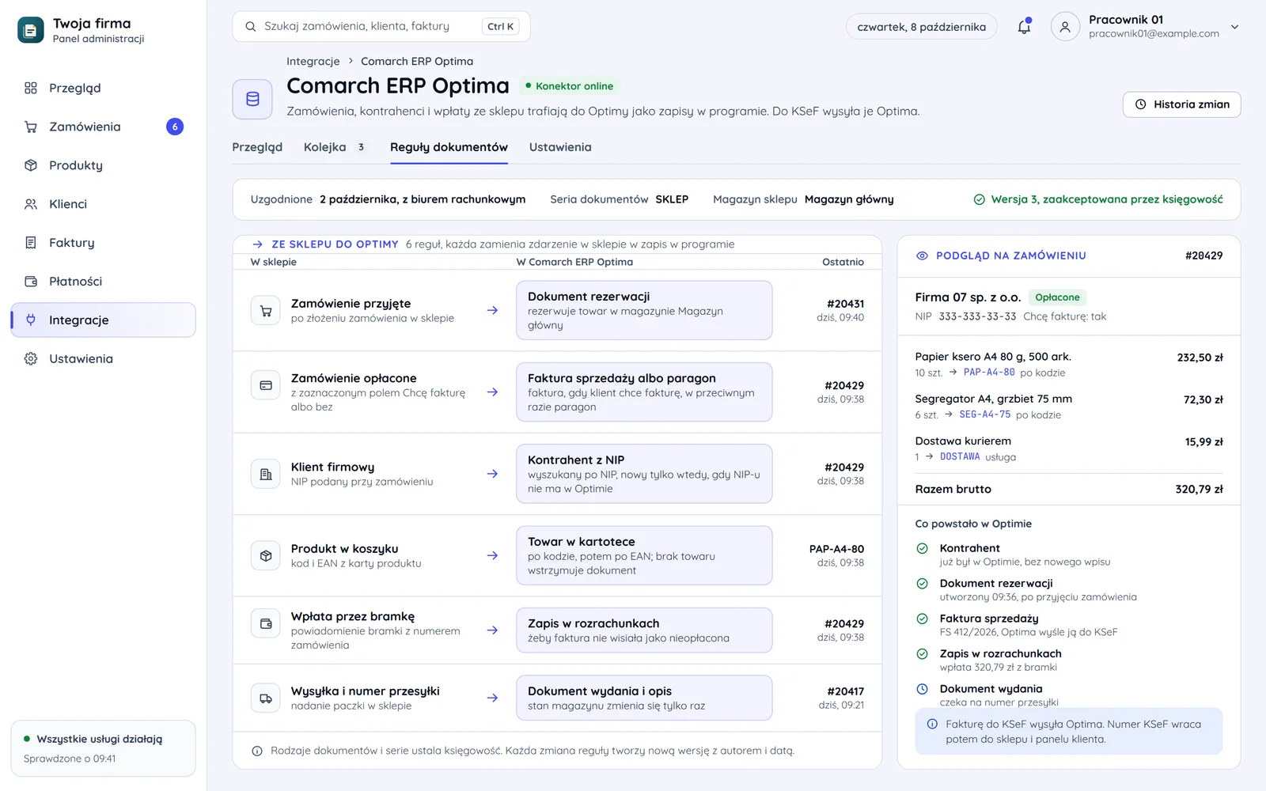Click the user avatar icon for Pracownik 01
The image size is (1266, 791).
pyautogui.click(x=1065, y=26)
